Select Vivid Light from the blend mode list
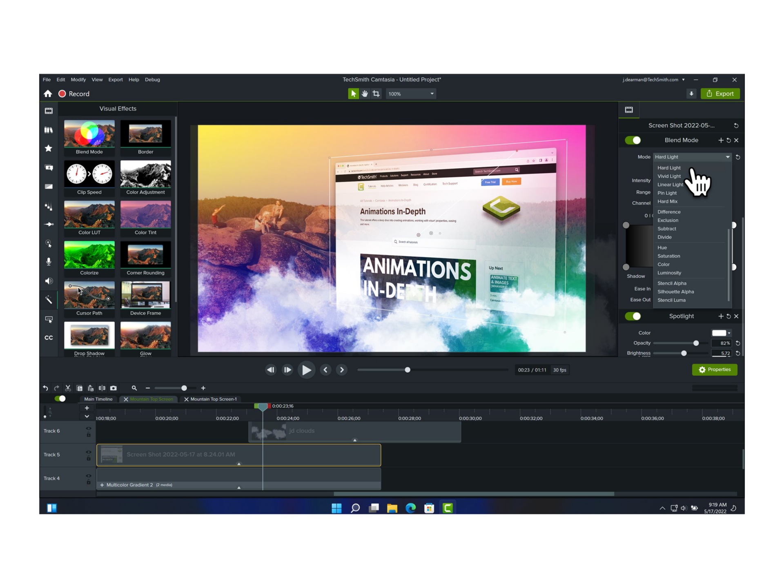This screenshot has width=784, height=588. click(x=669, y=176)
